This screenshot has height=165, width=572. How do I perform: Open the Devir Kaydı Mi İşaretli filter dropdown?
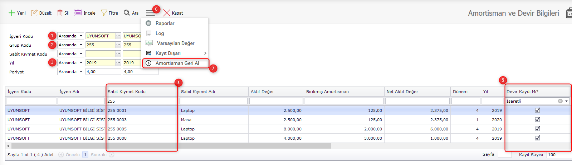pos(566,101)
